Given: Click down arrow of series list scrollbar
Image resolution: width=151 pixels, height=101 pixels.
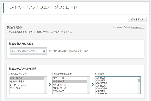Looking at the screenshot, I should tap(88, 92).
